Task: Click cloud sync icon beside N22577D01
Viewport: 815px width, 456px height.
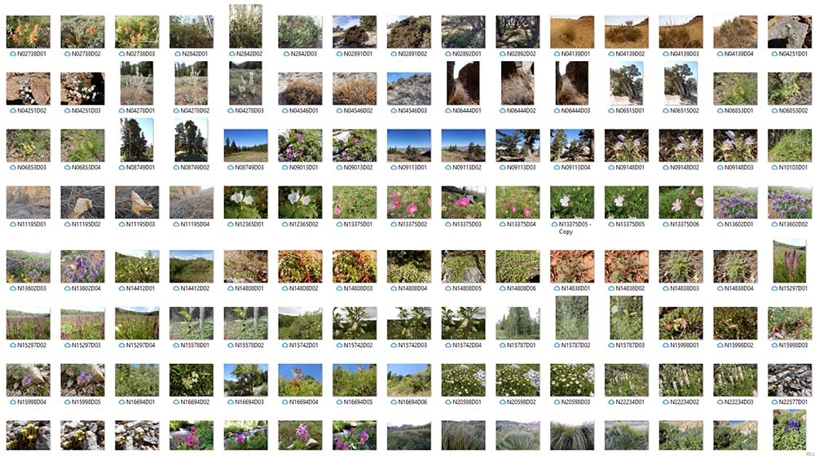Action: point(774,402)
